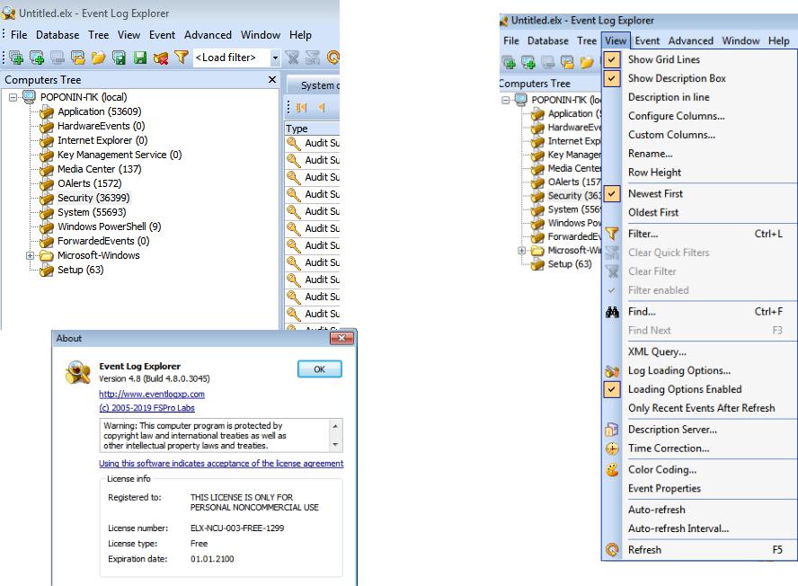Open Time Correction from View menu
The image size is (798, 586).
[x=700, y=448]
